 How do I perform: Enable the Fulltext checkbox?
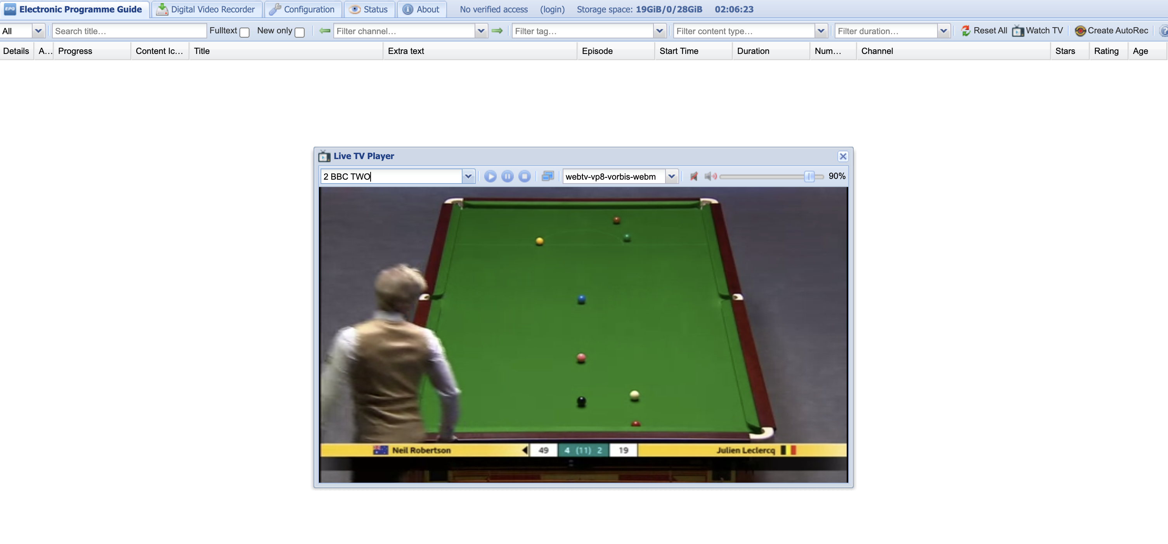[244, 32]
